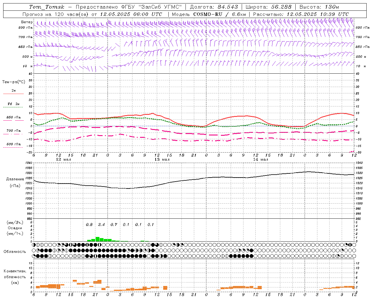The width and height of the screenshot is (371, 297).
Task: Click the "(мм/1ч.)" precipitation unit label
Action: pos(15,233)
